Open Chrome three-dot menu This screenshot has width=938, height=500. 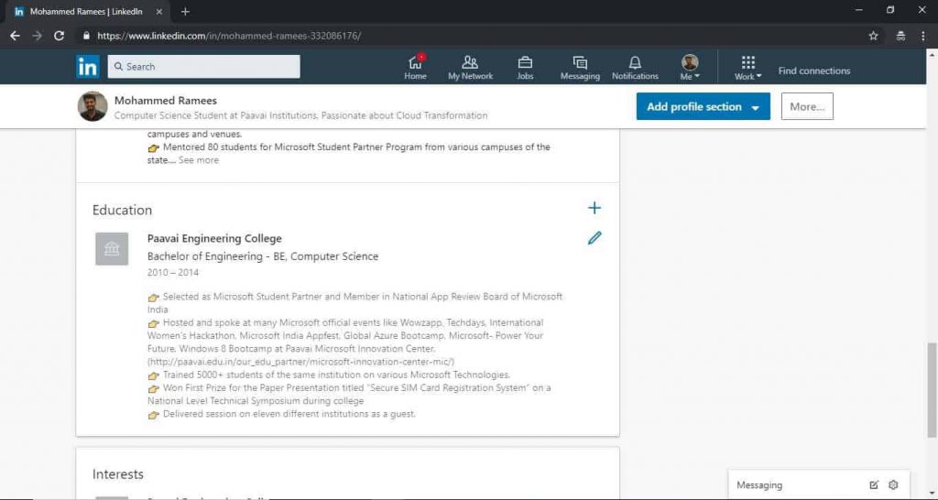[x=923, y=36]
